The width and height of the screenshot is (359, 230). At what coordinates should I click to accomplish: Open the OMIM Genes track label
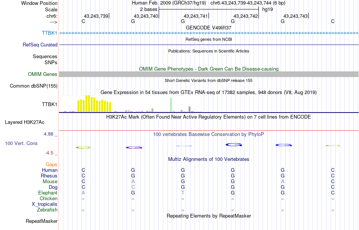coord(42,74)
